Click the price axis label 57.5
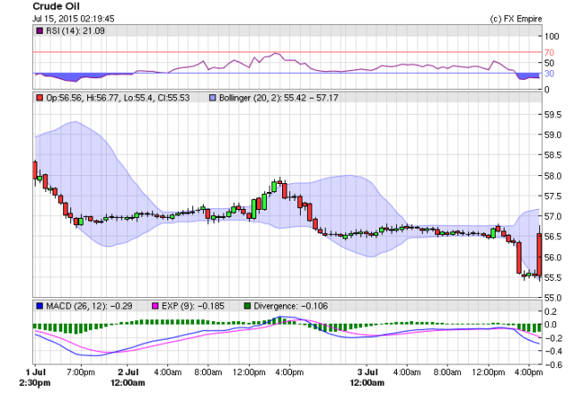 (x=553, y=196)
